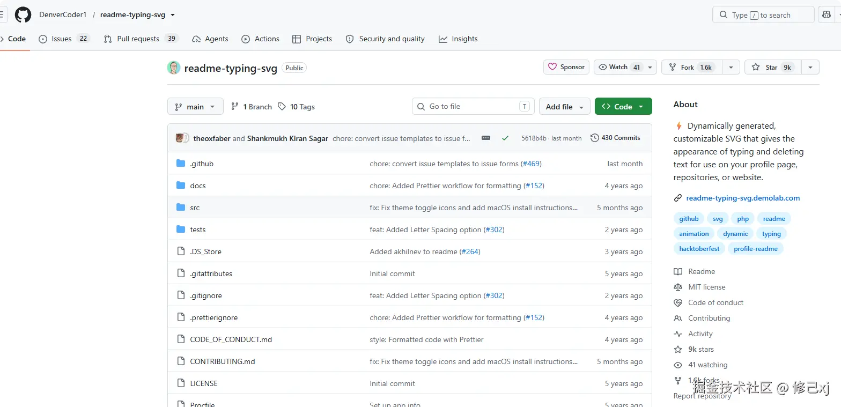The height and width of the screenshot is (407, 841).
Task: View the 1 Branch link
Action: [x=252, y=107]
